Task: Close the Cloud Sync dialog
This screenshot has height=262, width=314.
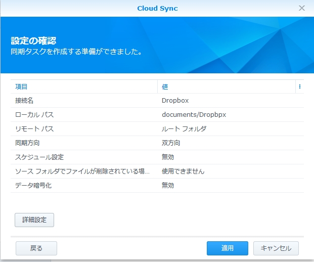Action: 302,8
